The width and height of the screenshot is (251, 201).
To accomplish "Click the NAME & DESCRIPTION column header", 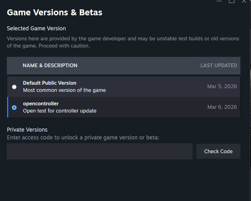I will pos(50,66).
